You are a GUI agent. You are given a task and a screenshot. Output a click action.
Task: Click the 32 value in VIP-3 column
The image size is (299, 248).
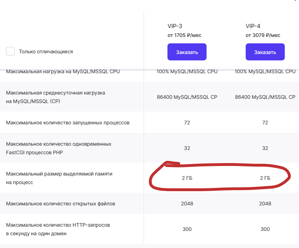[187, 148]
